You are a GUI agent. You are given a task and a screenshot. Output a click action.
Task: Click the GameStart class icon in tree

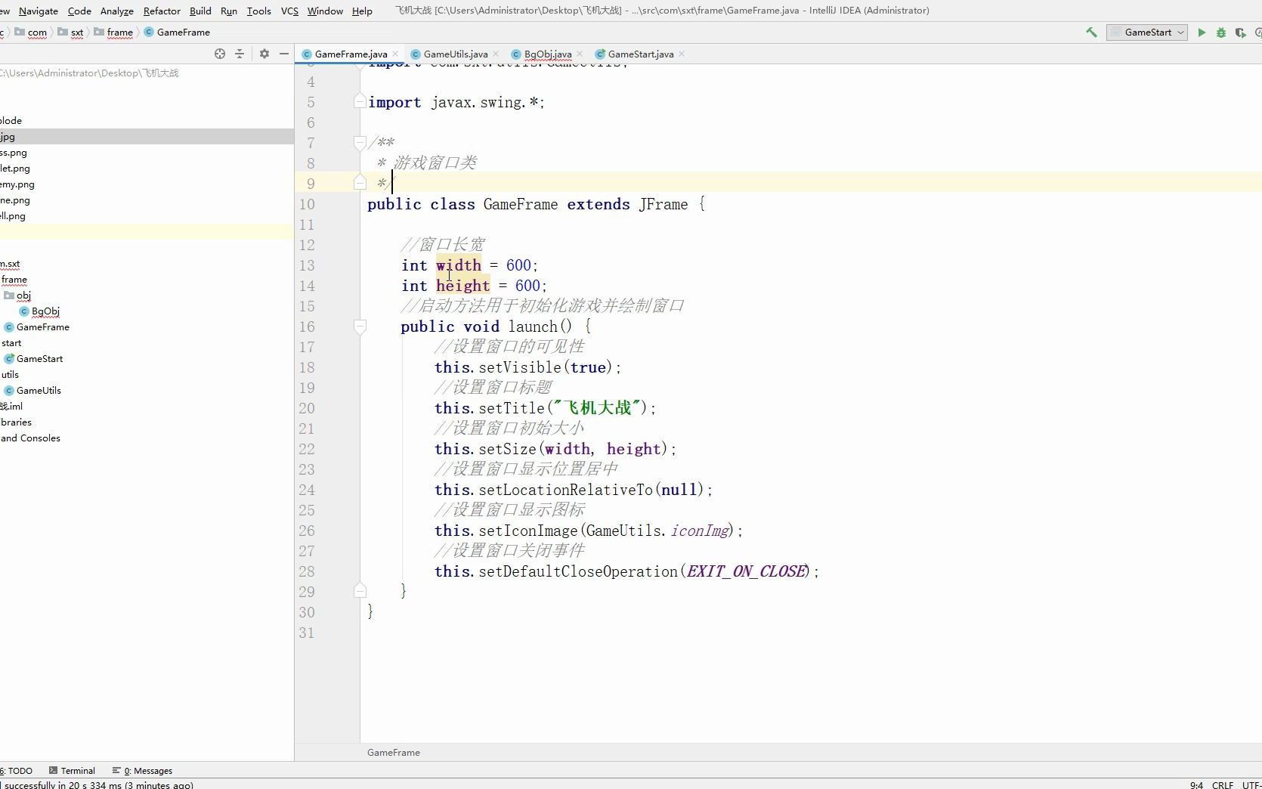click(x=9, y=359)
